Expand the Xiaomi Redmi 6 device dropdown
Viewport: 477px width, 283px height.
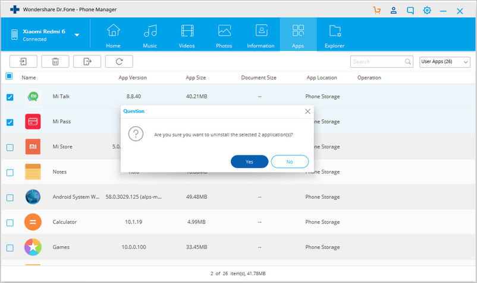77,35
